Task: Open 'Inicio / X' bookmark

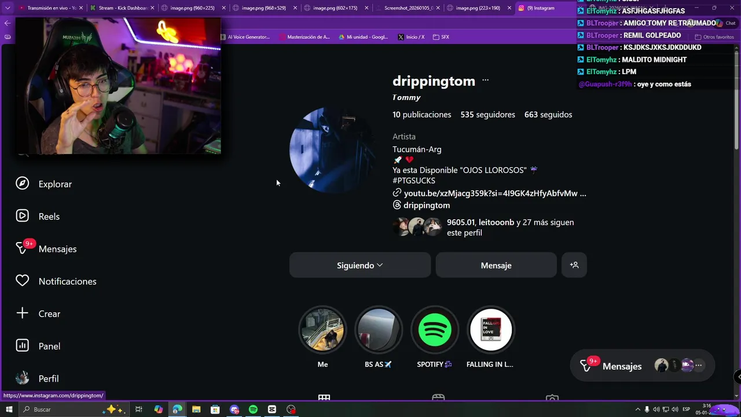Action: click(x=411, y=37)
